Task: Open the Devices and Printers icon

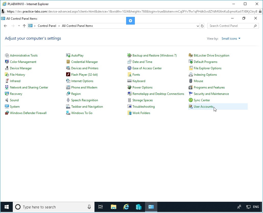Action: tap(68, 68)
